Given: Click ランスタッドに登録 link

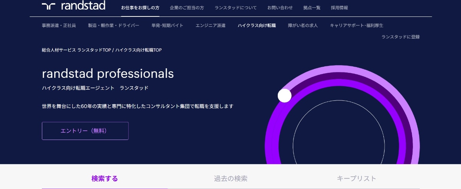Looking at the screenshot, I should point(400,37).
